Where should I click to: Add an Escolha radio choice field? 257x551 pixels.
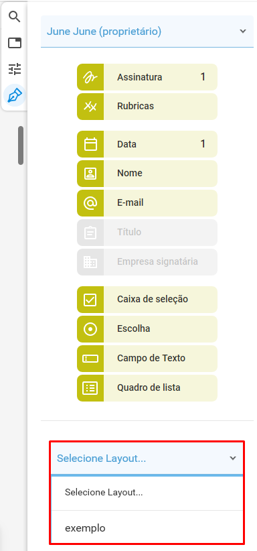pos(147,329)
